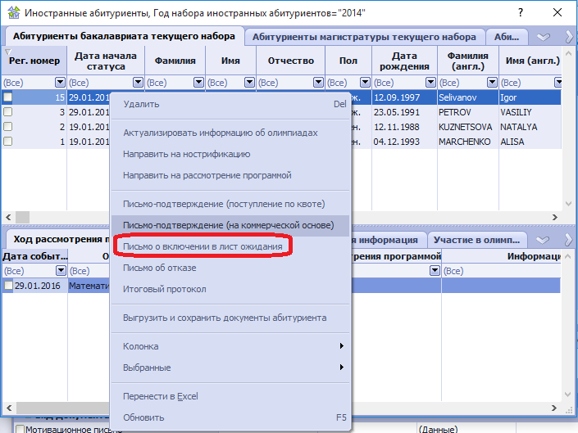Tick the checkbox for row number 1
Screen dimensions: 578x433
tap(7, 142)
